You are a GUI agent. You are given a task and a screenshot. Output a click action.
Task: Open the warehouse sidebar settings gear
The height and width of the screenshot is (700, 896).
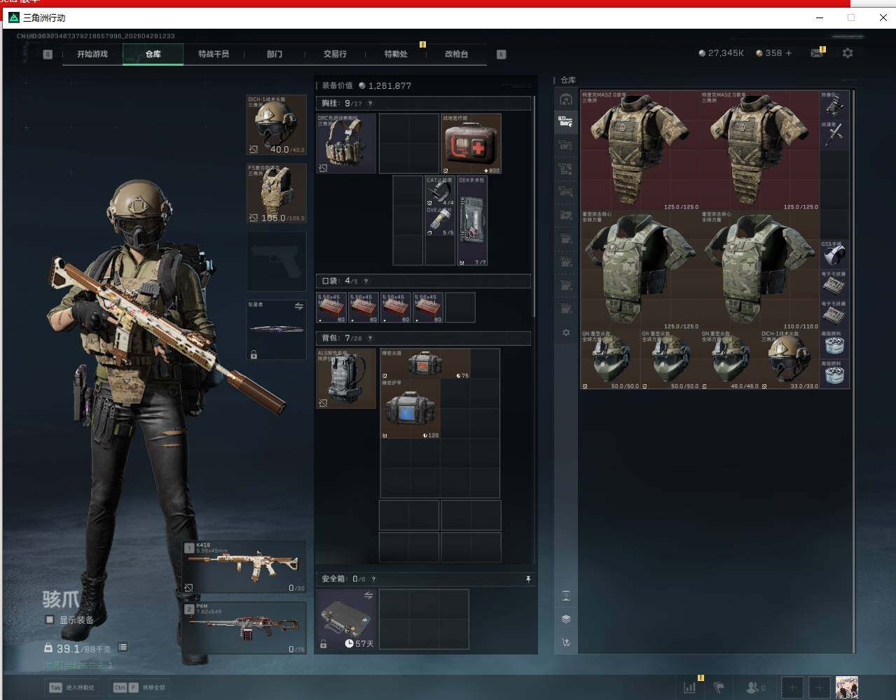pyautogui.click(x=566, y=332)
